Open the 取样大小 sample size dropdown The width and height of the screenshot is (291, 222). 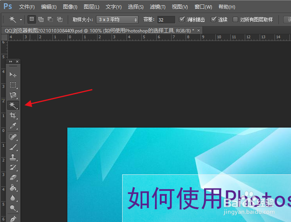117,20
